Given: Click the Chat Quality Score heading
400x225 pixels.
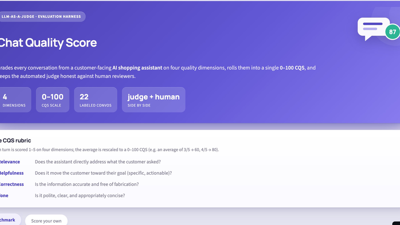Looking at the screenshot, I should coord(48,42).
